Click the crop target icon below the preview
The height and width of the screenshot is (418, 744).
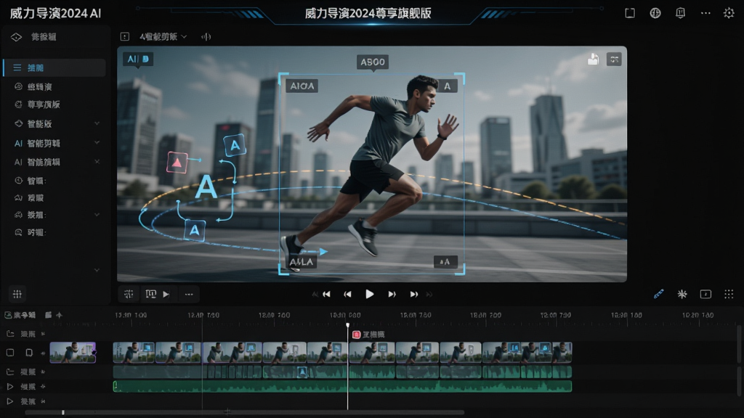[129, 295]
